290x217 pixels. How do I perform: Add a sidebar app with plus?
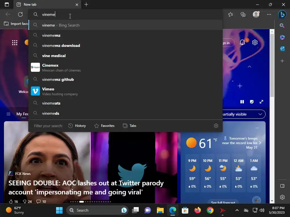click(282, 61)
